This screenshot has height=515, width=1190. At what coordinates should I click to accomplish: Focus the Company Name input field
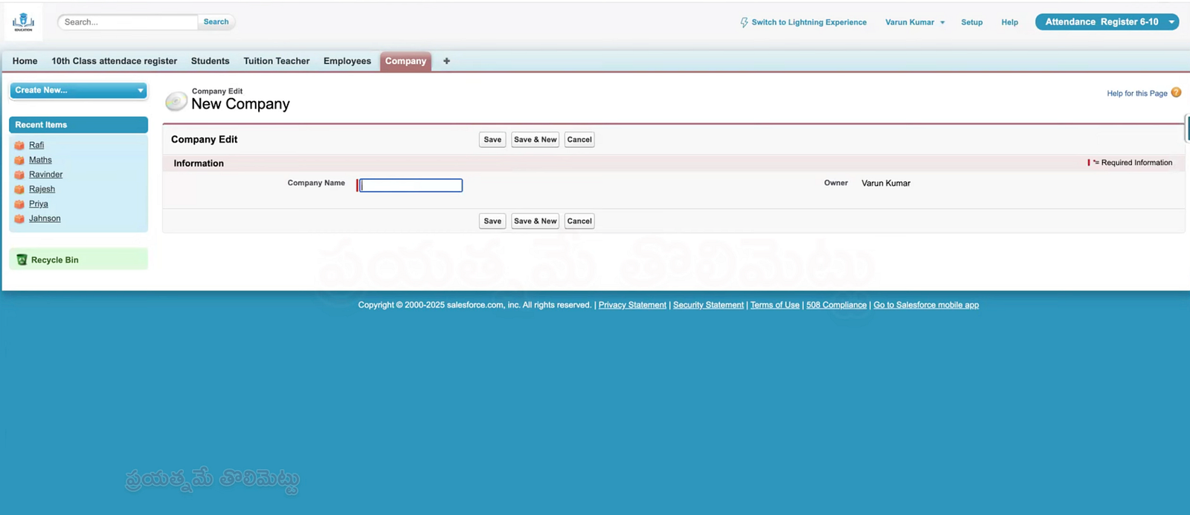411,186
